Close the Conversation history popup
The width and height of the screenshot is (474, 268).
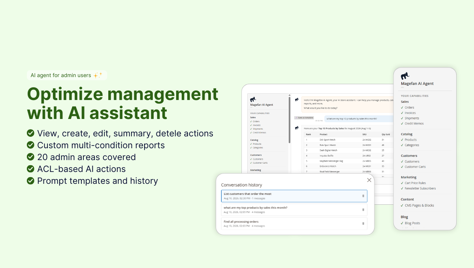tap(369, 180)
